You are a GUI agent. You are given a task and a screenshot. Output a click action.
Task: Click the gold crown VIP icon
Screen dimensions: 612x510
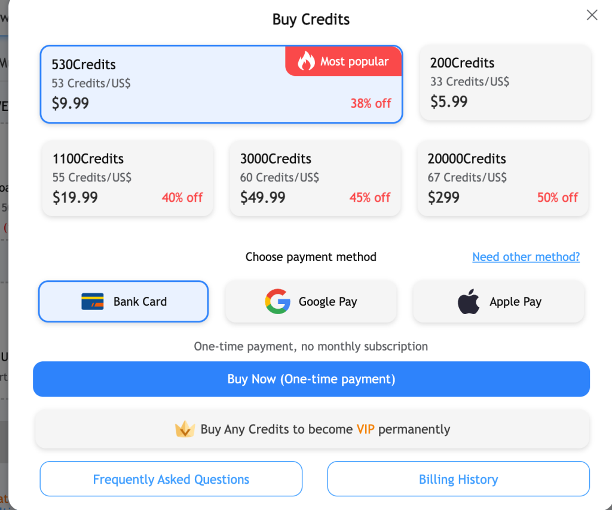point(185,429)
